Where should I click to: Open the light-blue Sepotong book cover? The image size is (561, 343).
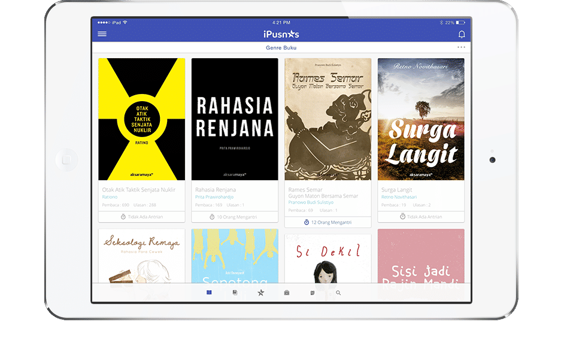(235, 256)
